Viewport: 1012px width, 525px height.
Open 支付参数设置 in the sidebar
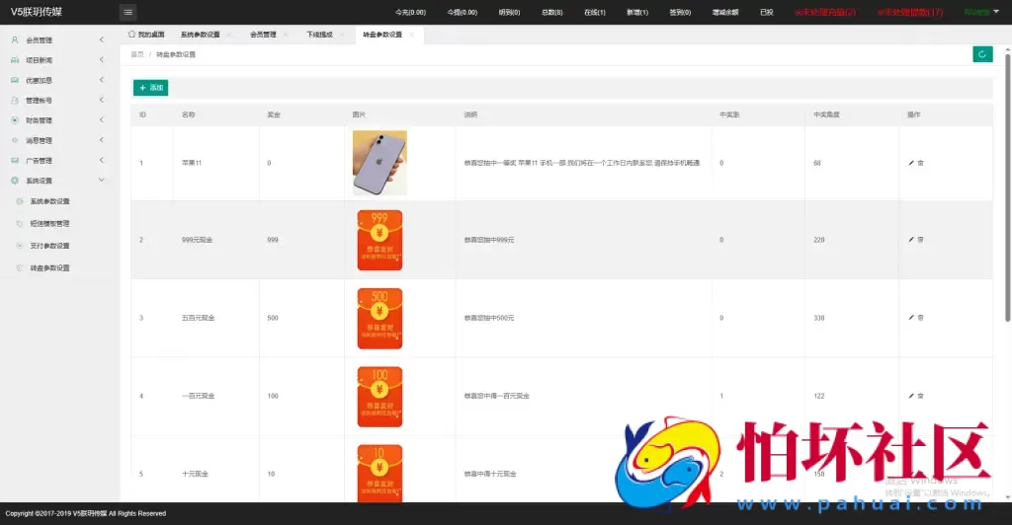49,246
